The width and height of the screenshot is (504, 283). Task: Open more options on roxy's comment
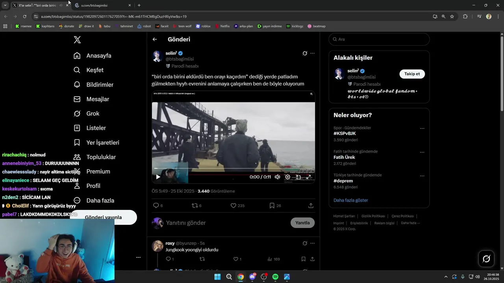point(312,243)
